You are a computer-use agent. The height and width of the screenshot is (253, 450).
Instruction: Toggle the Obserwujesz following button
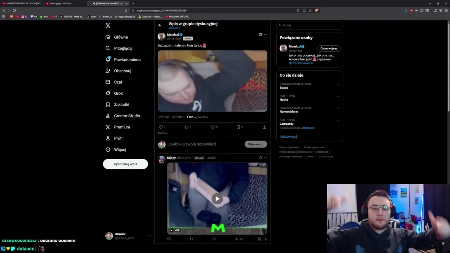point(329,48)
